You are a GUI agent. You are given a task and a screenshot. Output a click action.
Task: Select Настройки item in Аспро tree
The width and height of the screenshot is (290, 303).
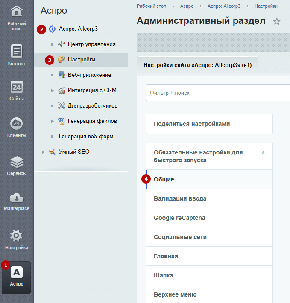[x=81, y=61]
